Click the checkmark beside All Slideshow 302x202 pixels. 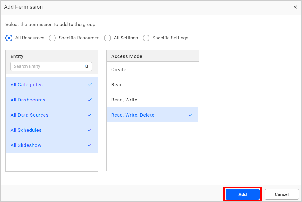pyautogui.click(x=89, y=145)
